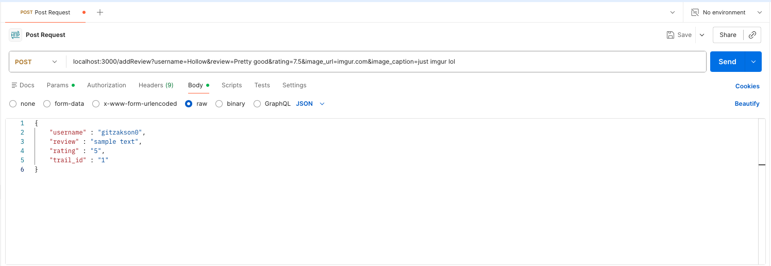Click the plus icon to open new tab

point(100,12)
